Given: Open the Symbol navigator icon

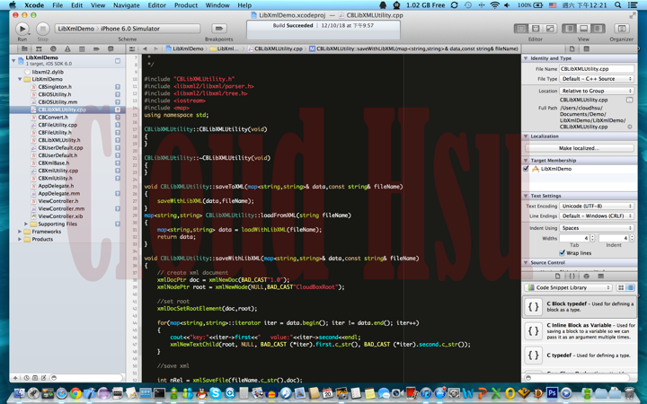Looking at the screenshot, I should tap(39, 48).
